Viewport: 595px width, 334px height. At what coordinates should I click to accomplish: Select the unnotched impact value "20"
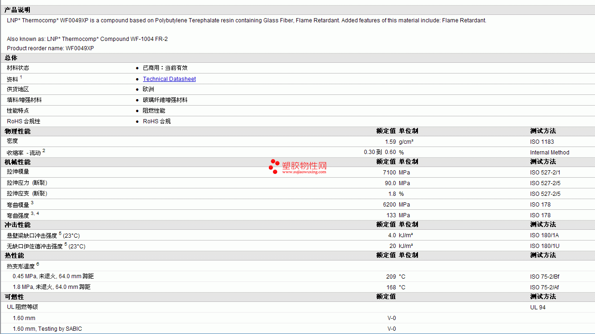(x=393, y=246)
